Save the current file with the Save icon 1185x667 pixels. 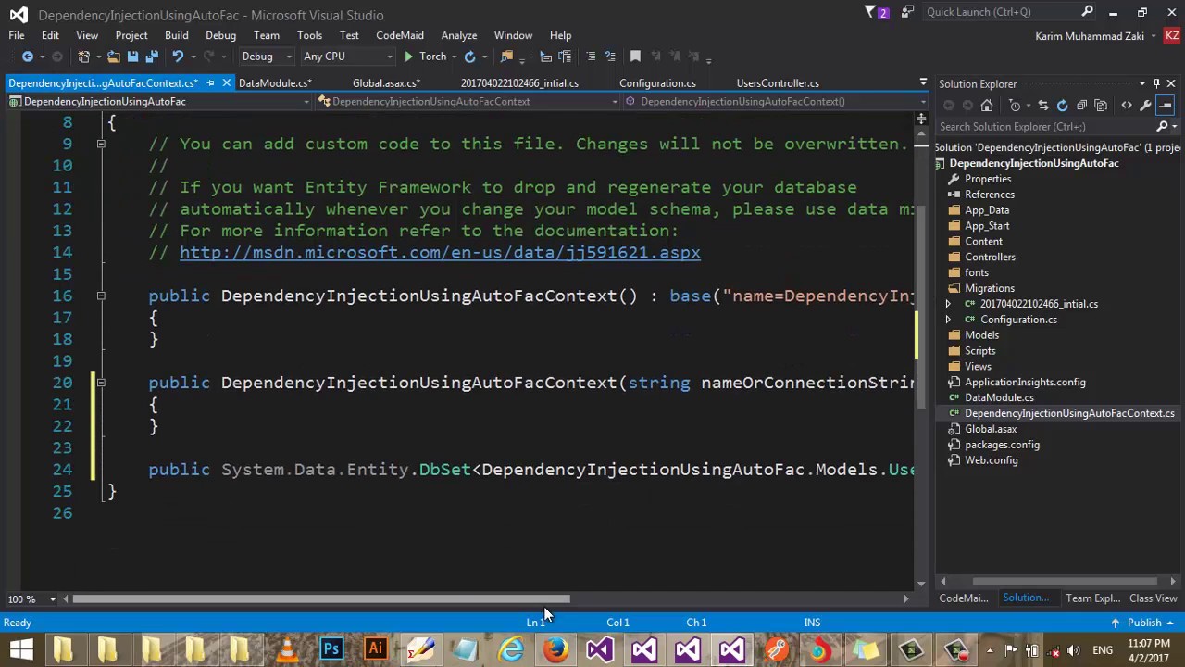[132, 57]
